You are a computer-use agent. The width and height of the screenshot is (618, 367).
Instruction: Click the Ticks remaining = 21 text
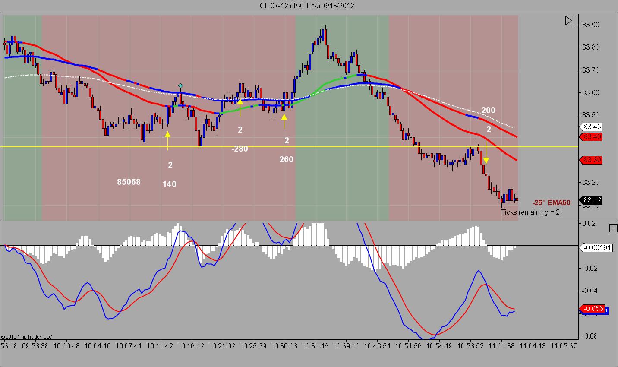coord(532,212)
